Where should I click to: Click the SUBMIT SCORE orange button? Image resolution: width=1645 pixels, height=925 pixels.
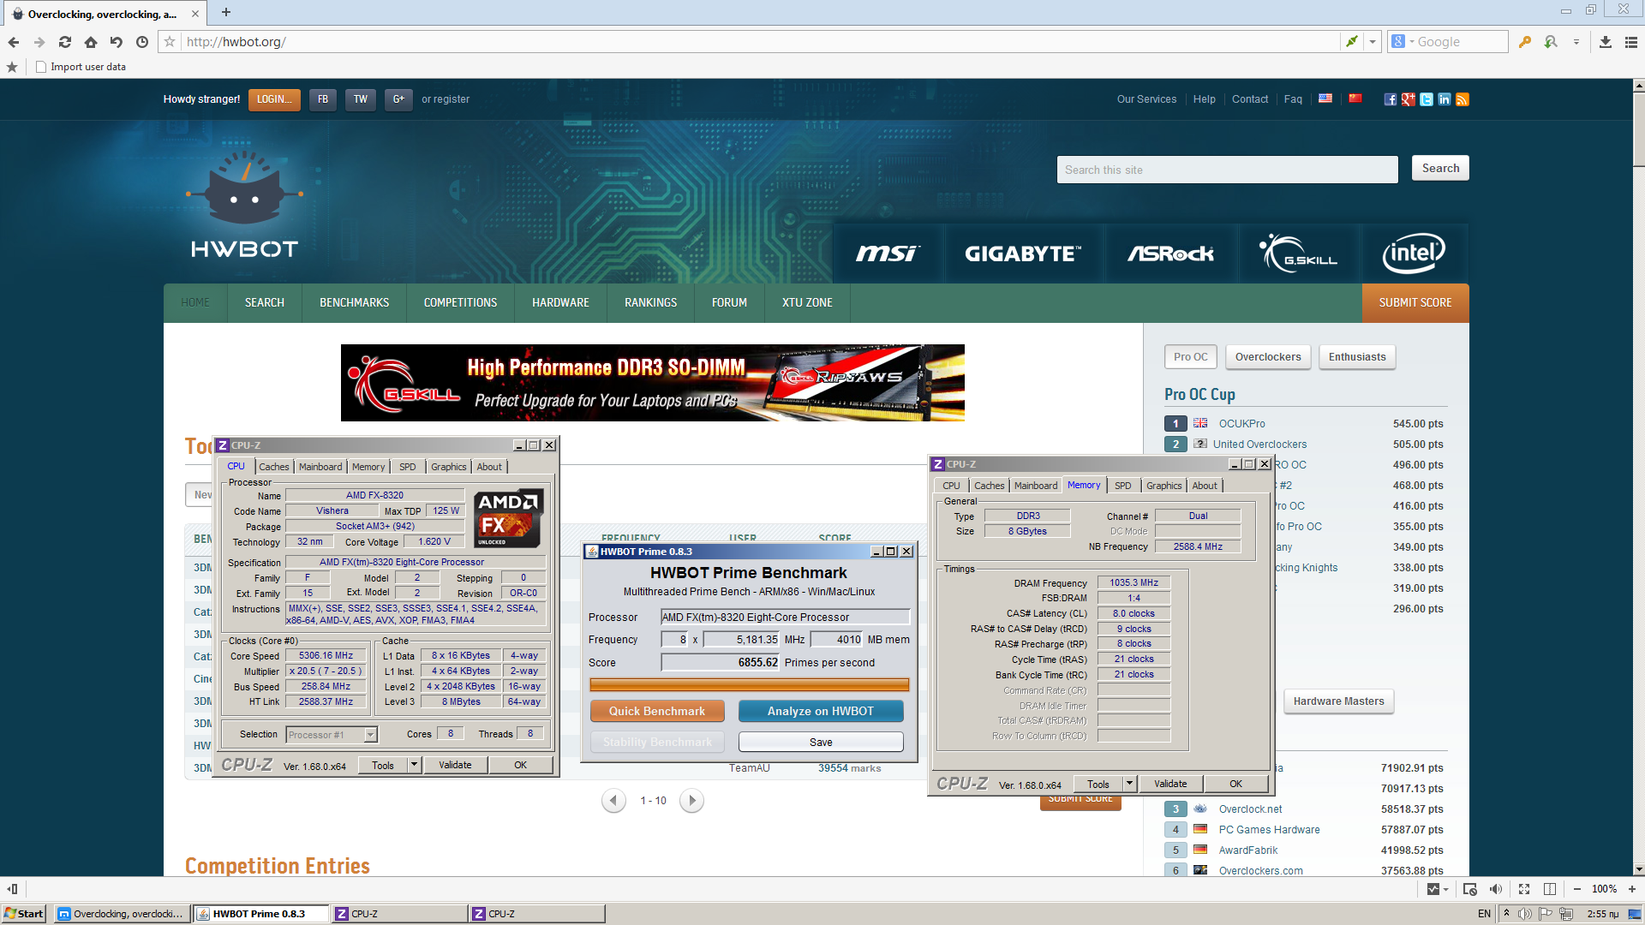click(x=1415, y=303)
